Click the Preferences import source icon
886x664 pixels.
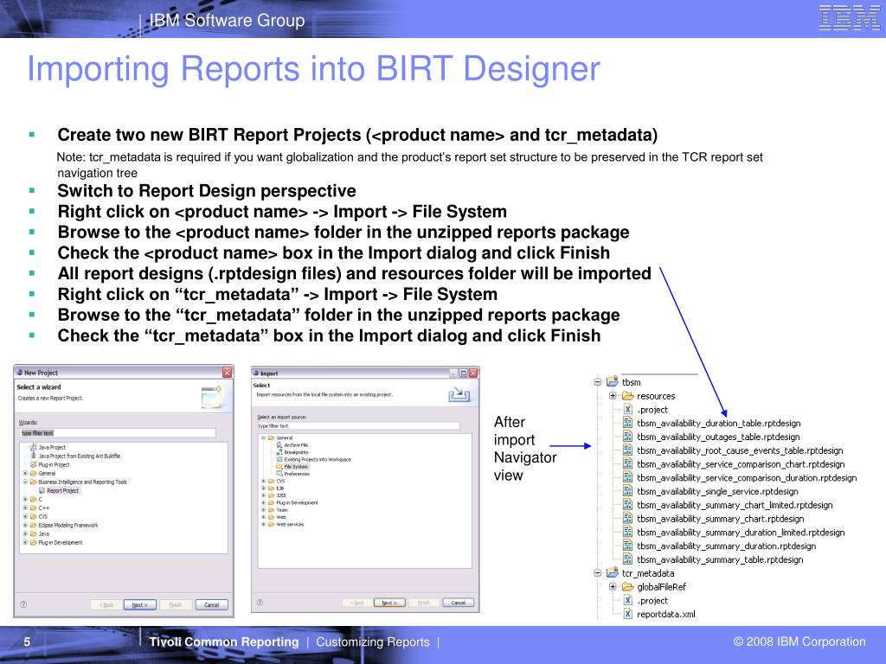tap(279, 474)
